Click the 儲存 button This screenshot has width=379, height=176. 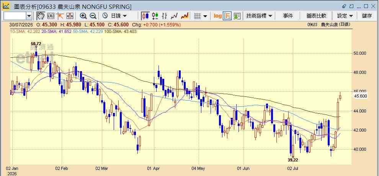367,16
